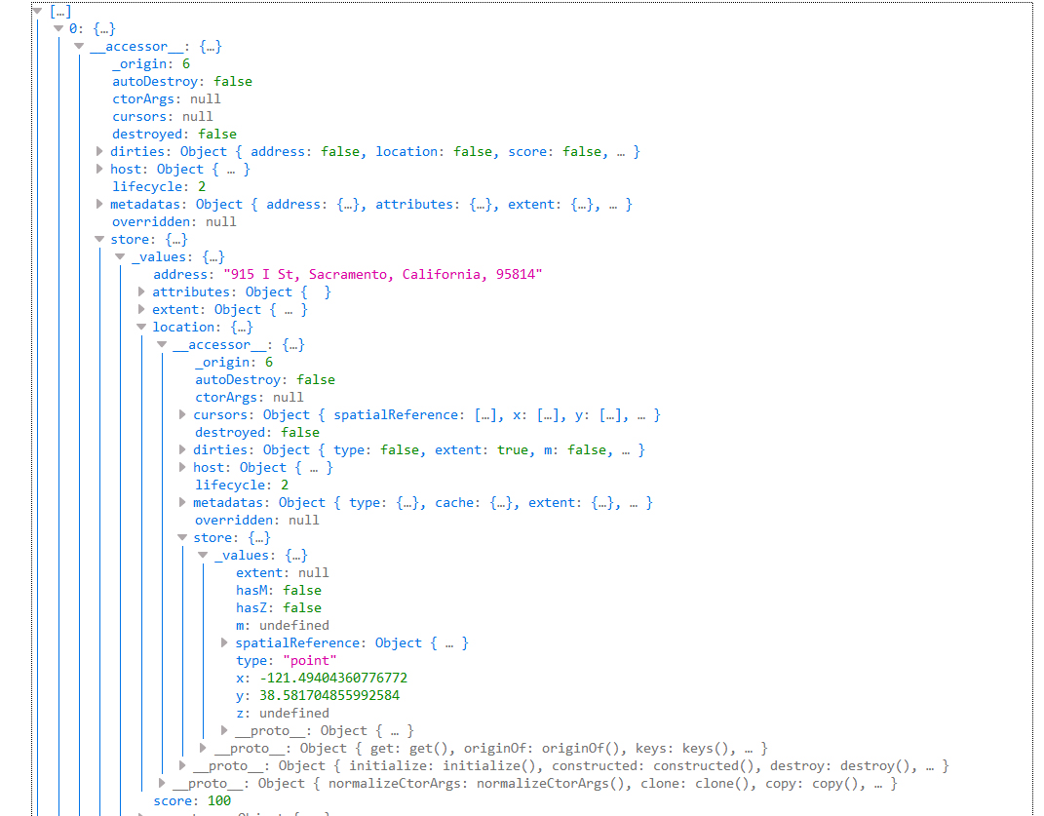Expand the attributes: Object node
This screenshot has width=1044, height=816.
(141, 291)
